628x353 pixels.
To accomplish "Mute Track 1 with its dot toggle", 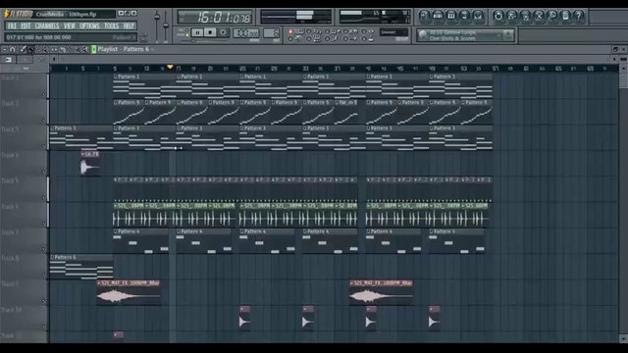I will 44,94.
